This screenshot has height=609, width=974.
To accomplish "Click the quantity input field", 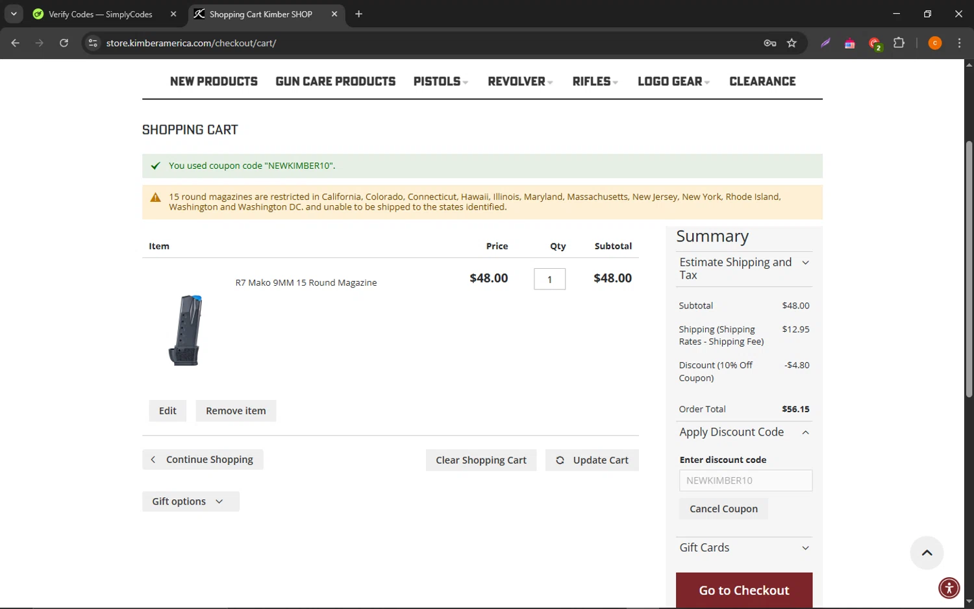I will coord(549,279).
